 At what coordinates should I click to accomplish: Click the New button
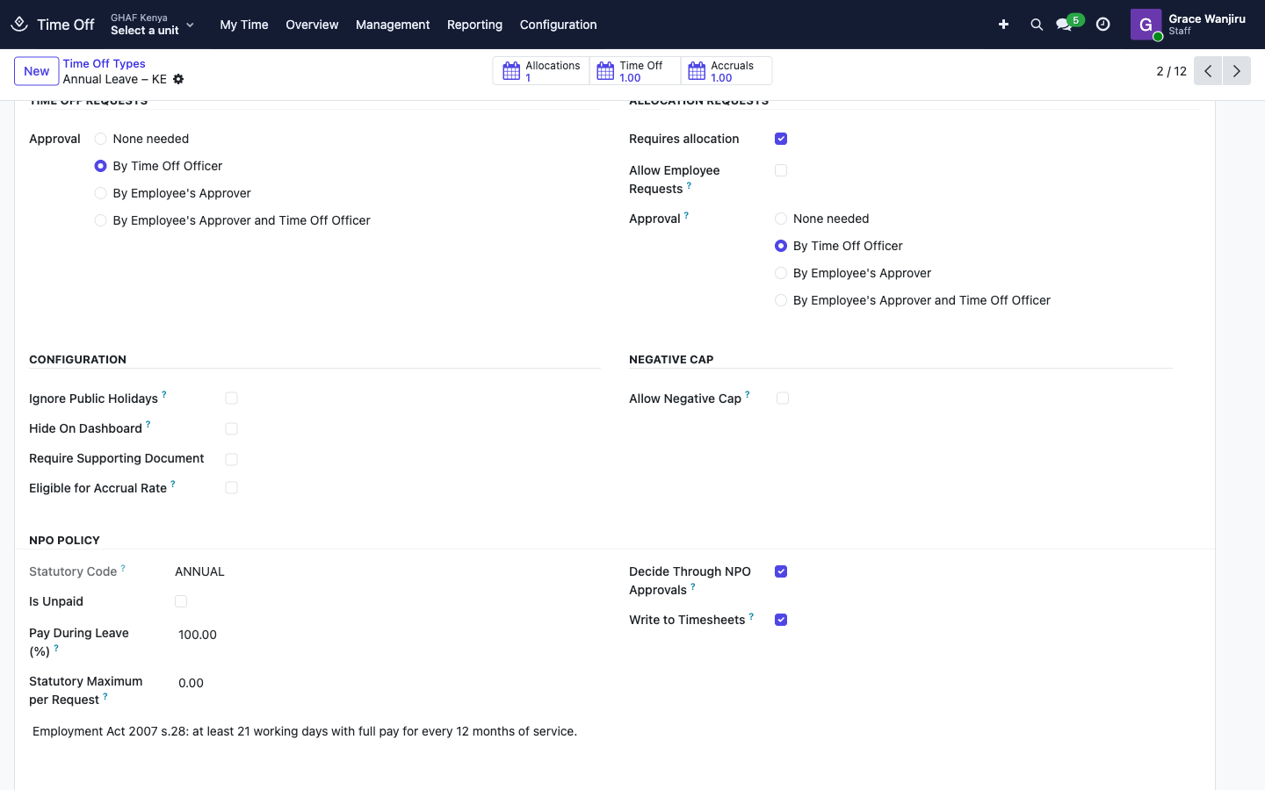37,71
